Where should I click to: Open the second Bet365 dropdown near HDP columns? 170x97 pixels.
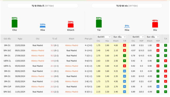(138, 37)
